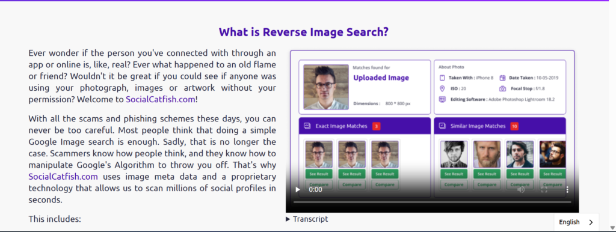The height and width of the screenshot is (232, 616).
Task: Open the second SocialCatfish.com link in paragraph
Action: coord(63,176)
